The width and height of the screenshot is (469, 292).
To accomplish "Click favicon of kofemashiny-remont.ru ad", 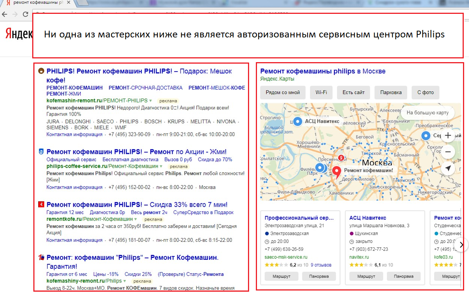I will (42, 258).
